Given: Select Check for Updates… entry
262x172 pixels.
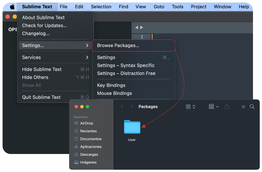Looking at the screenshot, I should 44,25.
